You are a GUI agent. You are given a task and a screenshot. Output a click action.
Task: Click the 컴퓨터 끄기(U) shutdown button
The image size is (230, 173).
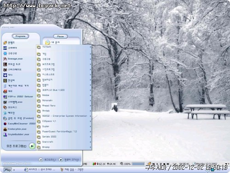69,160
